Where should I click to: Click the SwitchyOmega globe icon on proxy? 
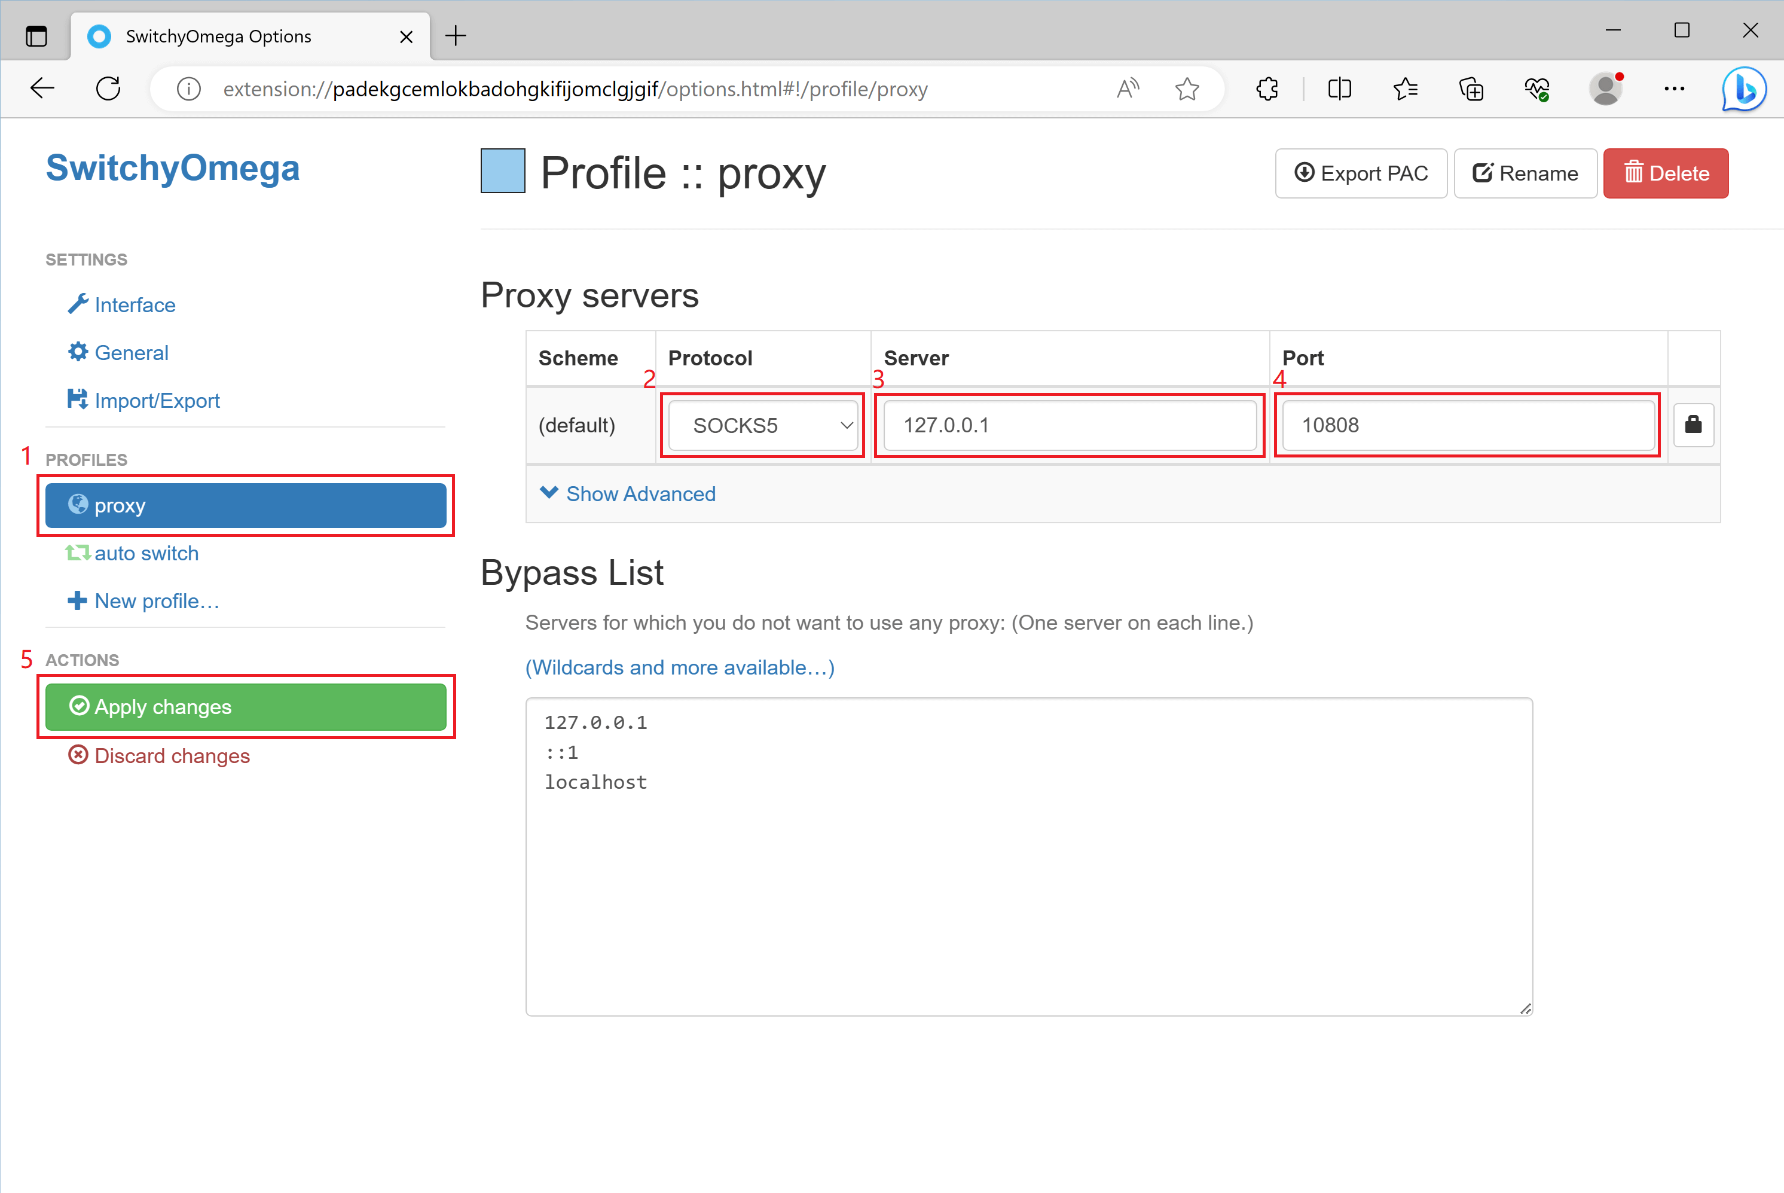point(76,505)
